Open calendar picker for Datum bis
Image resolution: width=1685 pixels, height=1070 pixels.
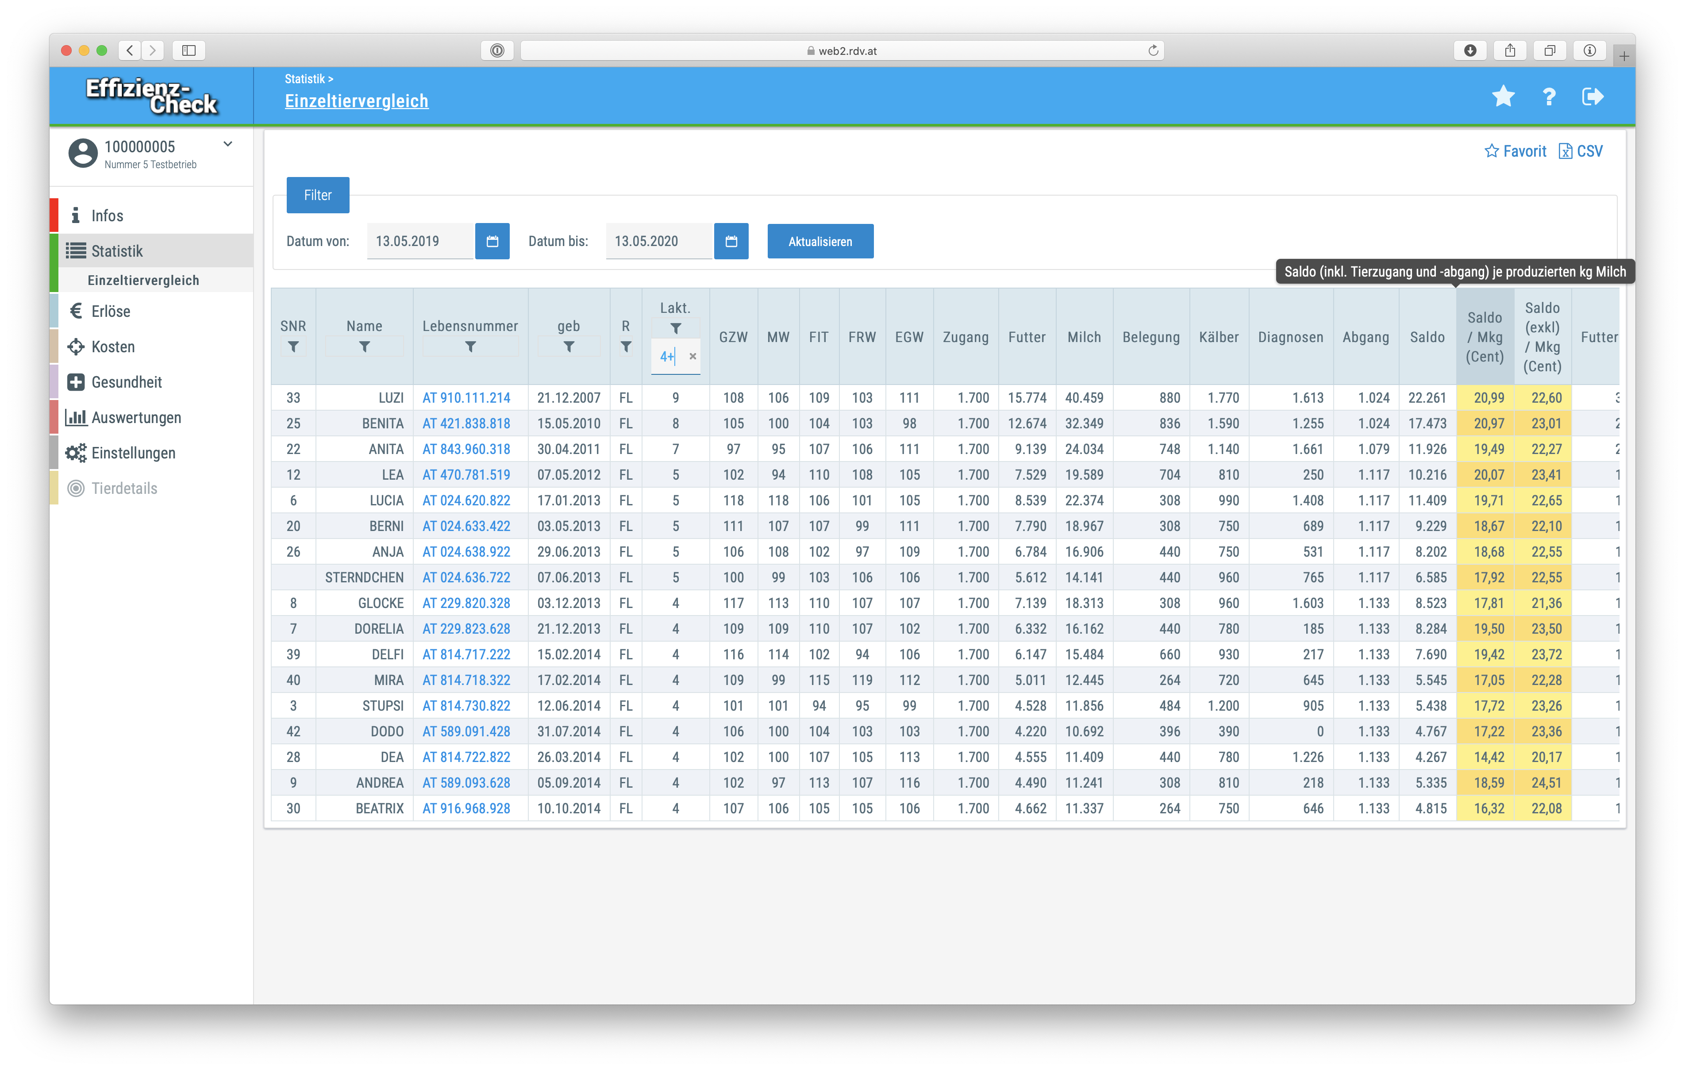click(x=731, y=242)
